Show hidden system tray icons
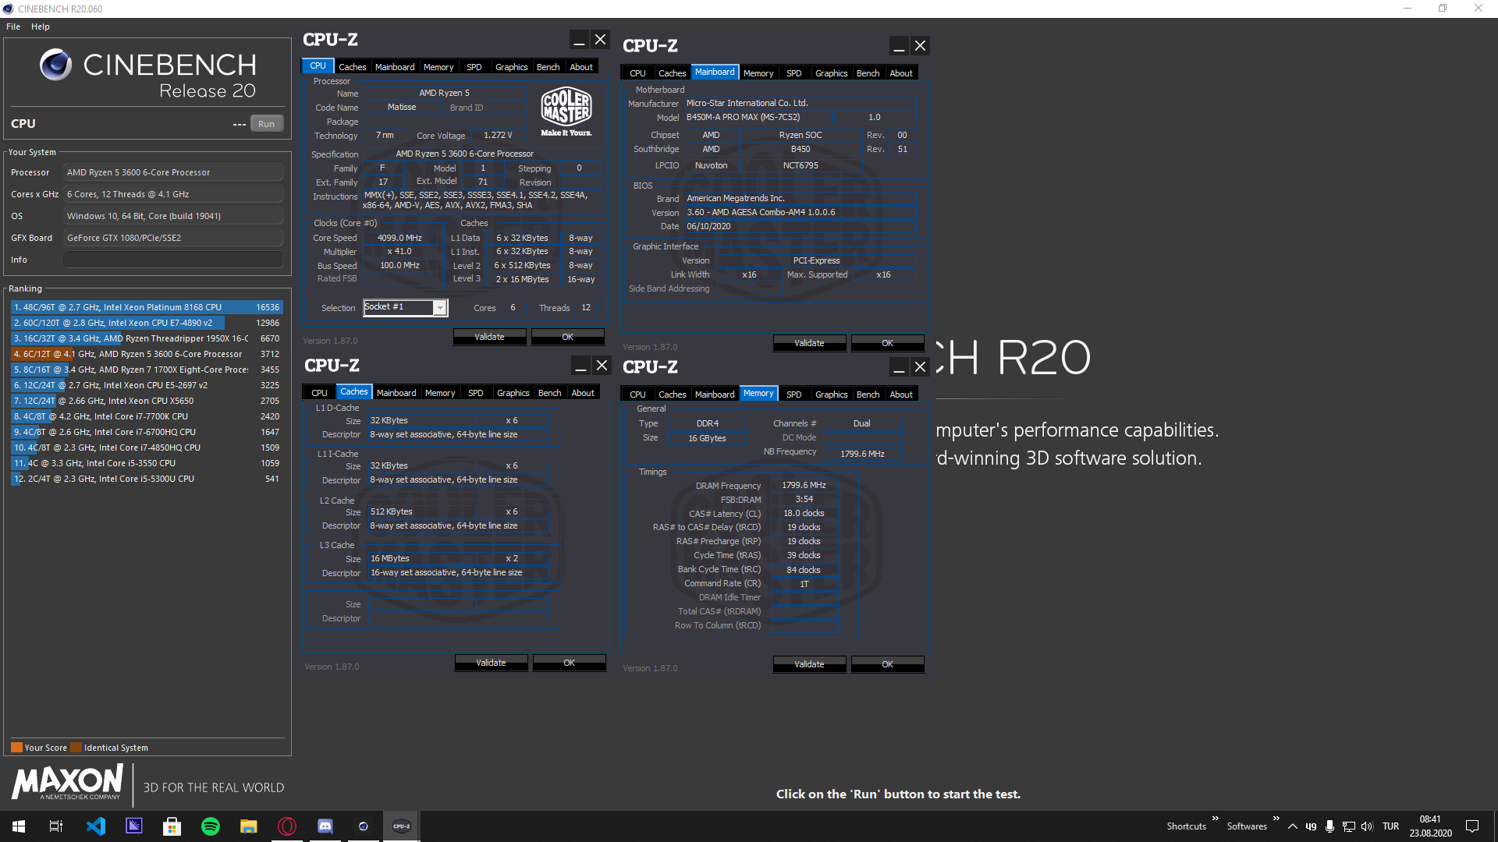 [x=1293, y=826]
